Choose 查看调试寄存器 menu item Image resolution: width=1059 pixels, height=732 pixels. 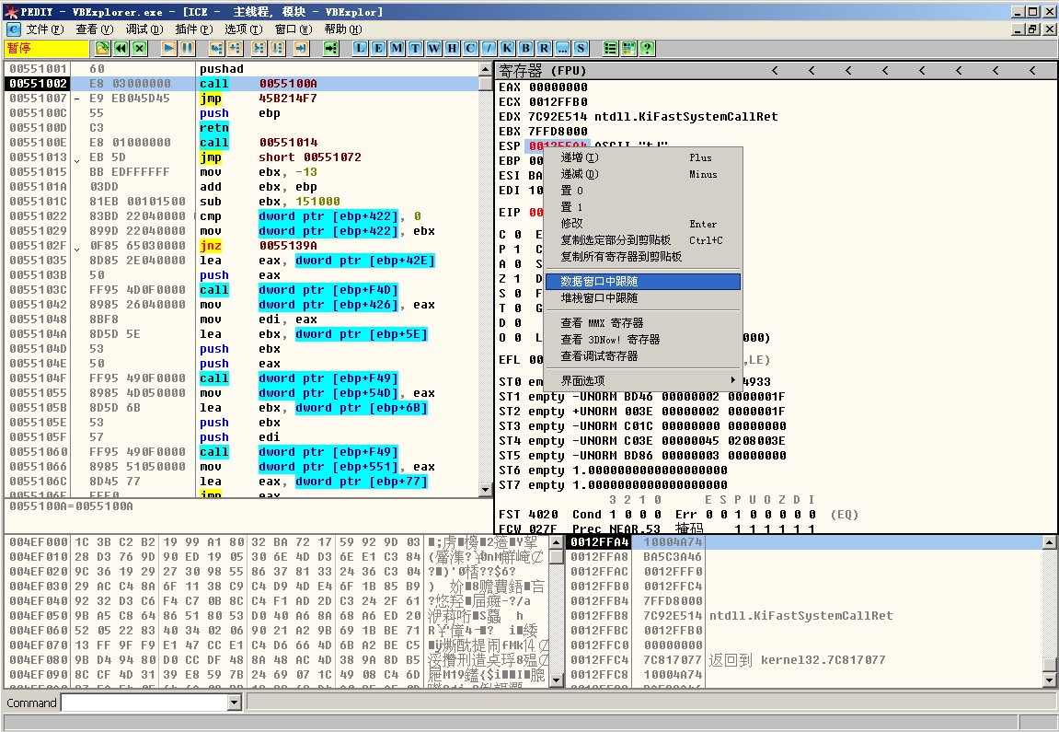[x=643, y=356]
